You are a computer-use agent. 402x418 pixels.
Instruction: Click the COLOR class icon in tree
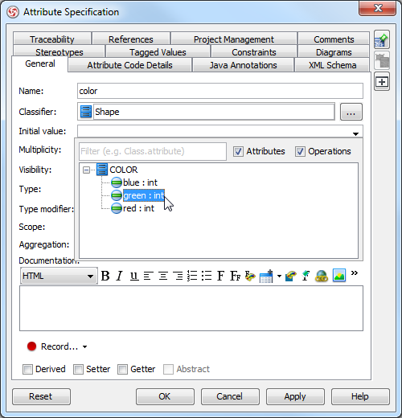(102, 170)
